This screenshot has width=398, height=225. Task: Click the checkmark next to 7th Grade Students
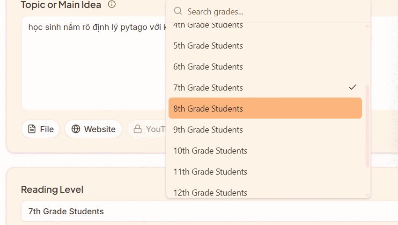coord(353,87)
